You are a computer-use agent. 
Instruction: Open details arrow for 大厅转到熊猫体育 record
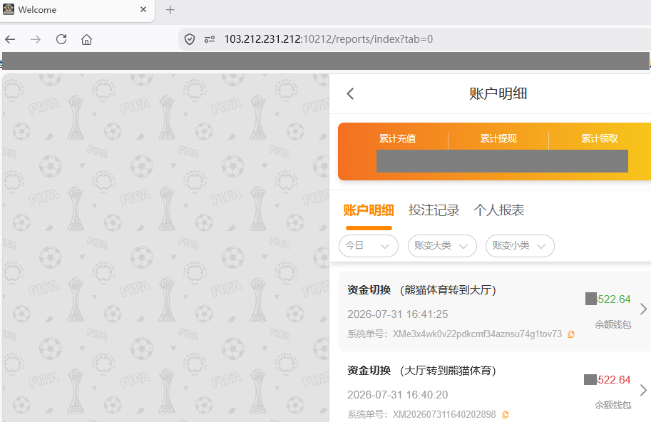(643, 390)
